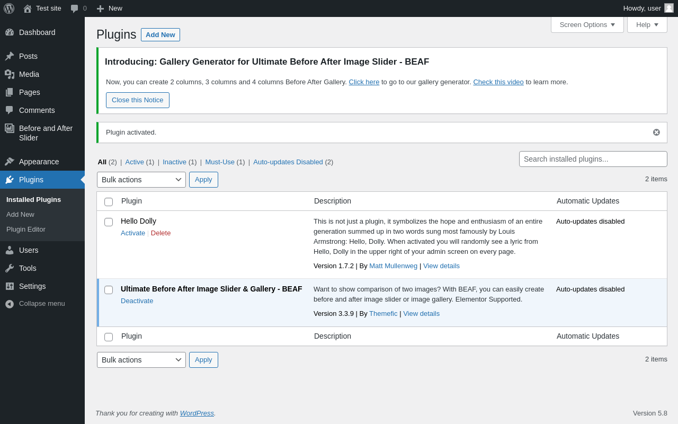Check the select-all box in table footer
This screenshot has width=678, height=424.
(109, 337)
